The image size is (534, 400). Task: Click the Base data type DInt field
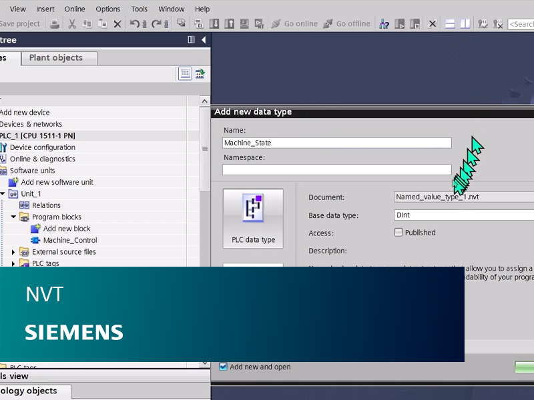[464, 215]
